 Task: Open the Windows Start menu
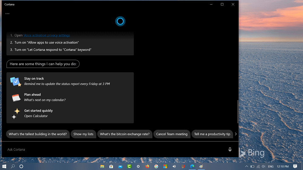coord(4,166)
